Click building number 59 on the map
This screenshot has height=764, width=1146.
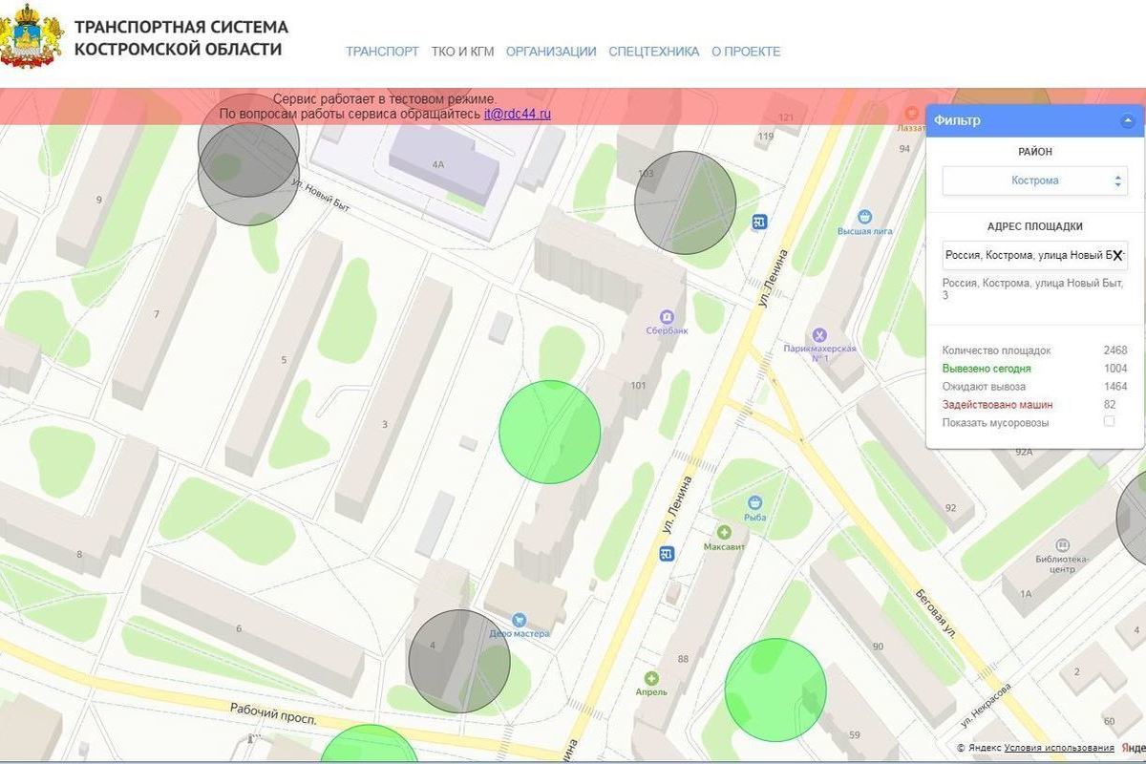854,734
